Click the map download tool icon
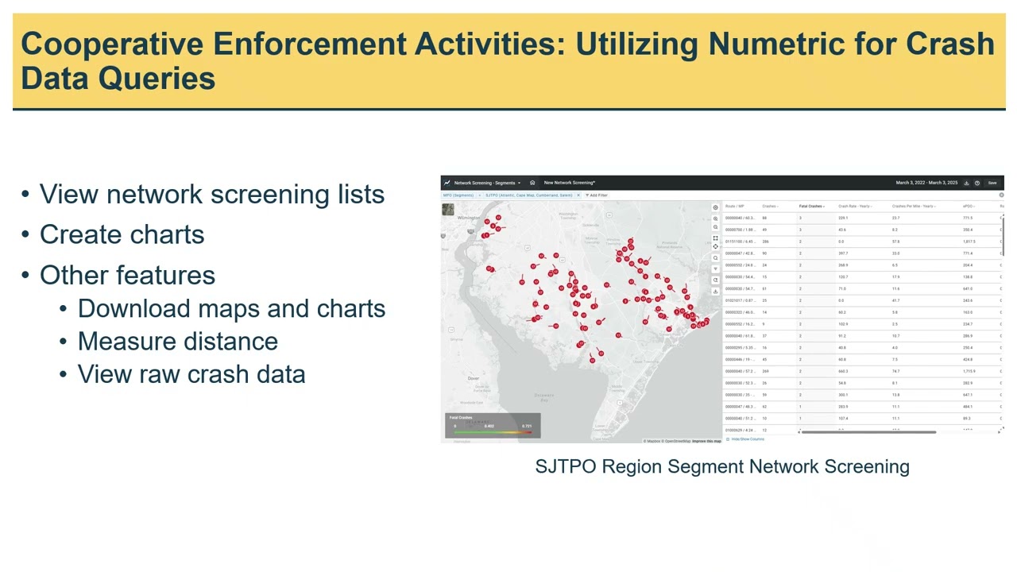The height and width of the screenshot is (572, 1017). 715,291
